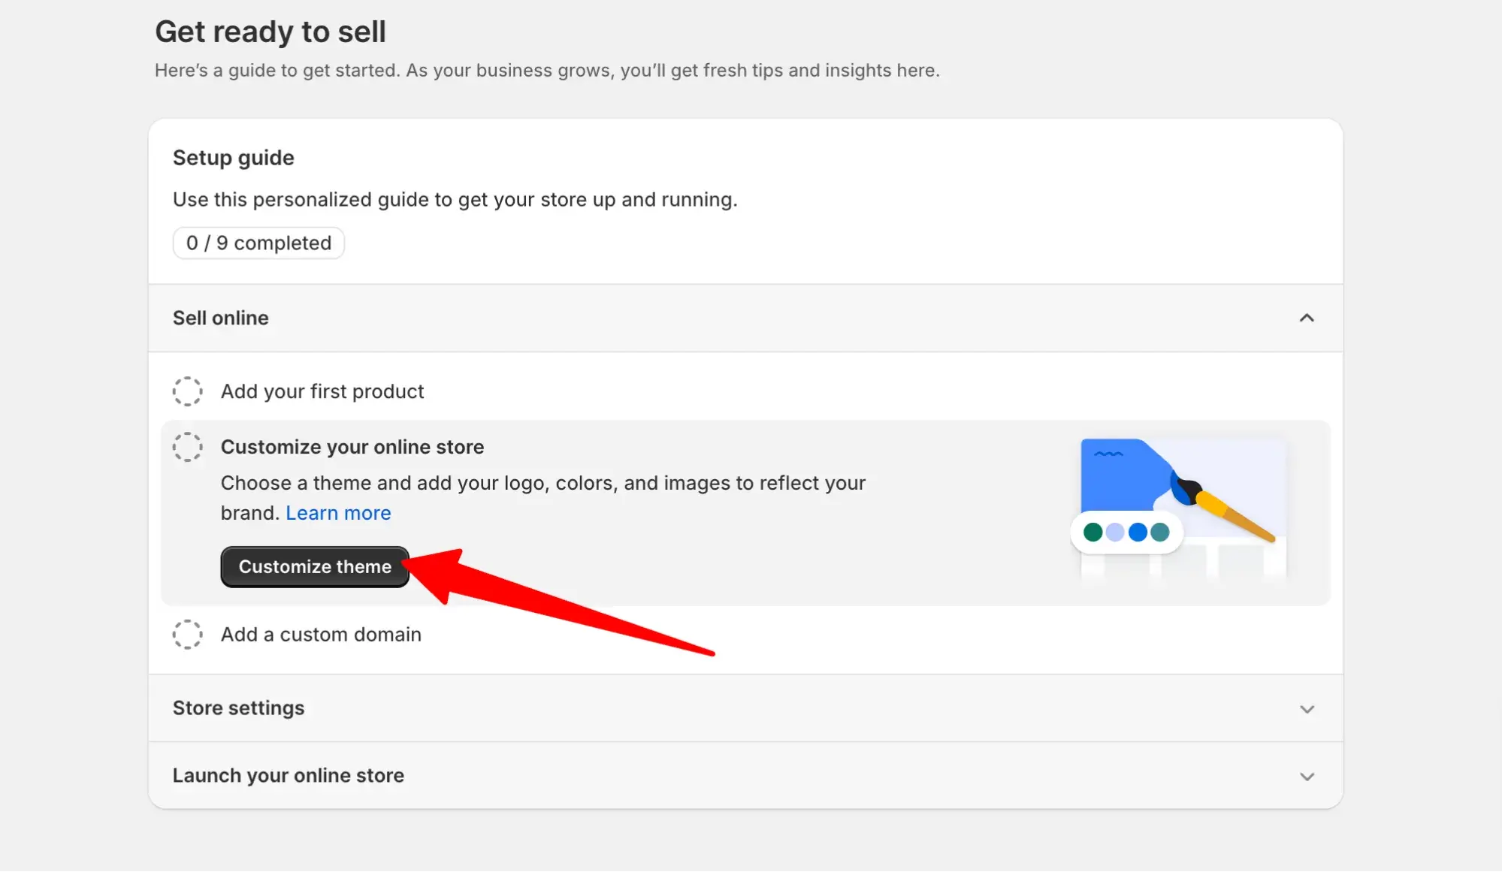The width and height of the screenshot is (1502, 872).
Task: Open the 'Add your first product' step
Action: point(322,391)
